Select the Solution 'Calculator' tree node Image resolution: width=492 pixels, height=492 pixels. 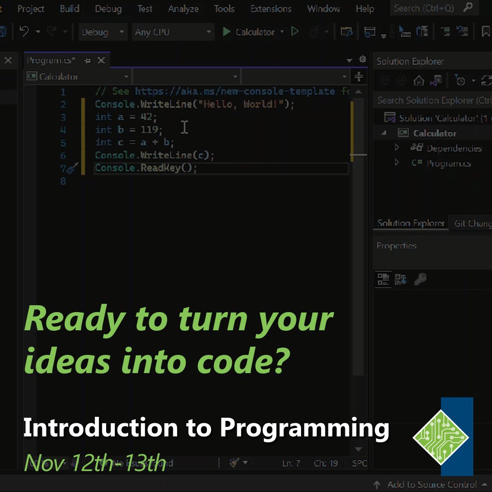[x=438, y=118]
